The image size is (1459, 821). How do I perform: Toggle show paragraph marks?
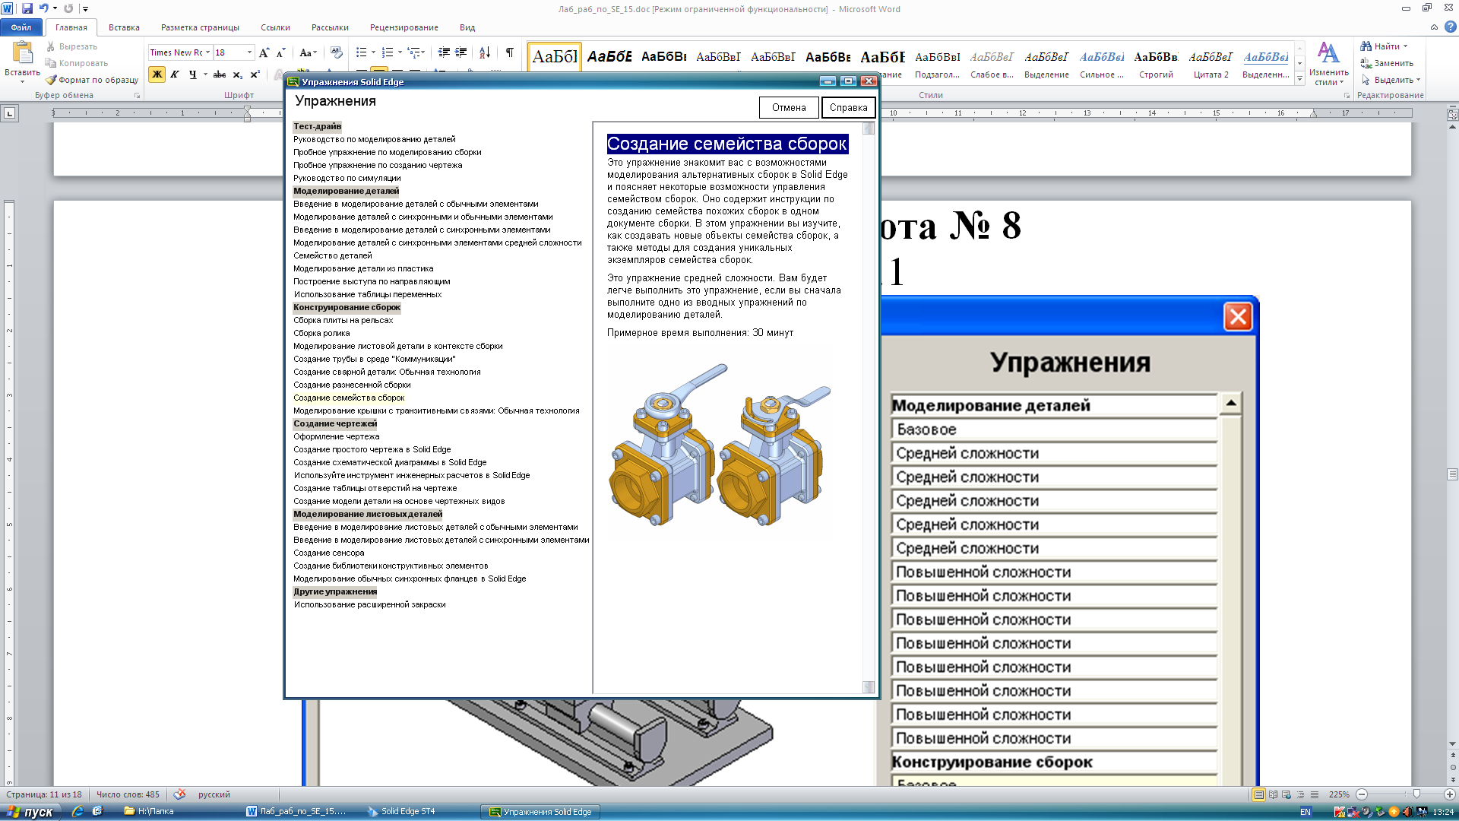tap(509, 52)
